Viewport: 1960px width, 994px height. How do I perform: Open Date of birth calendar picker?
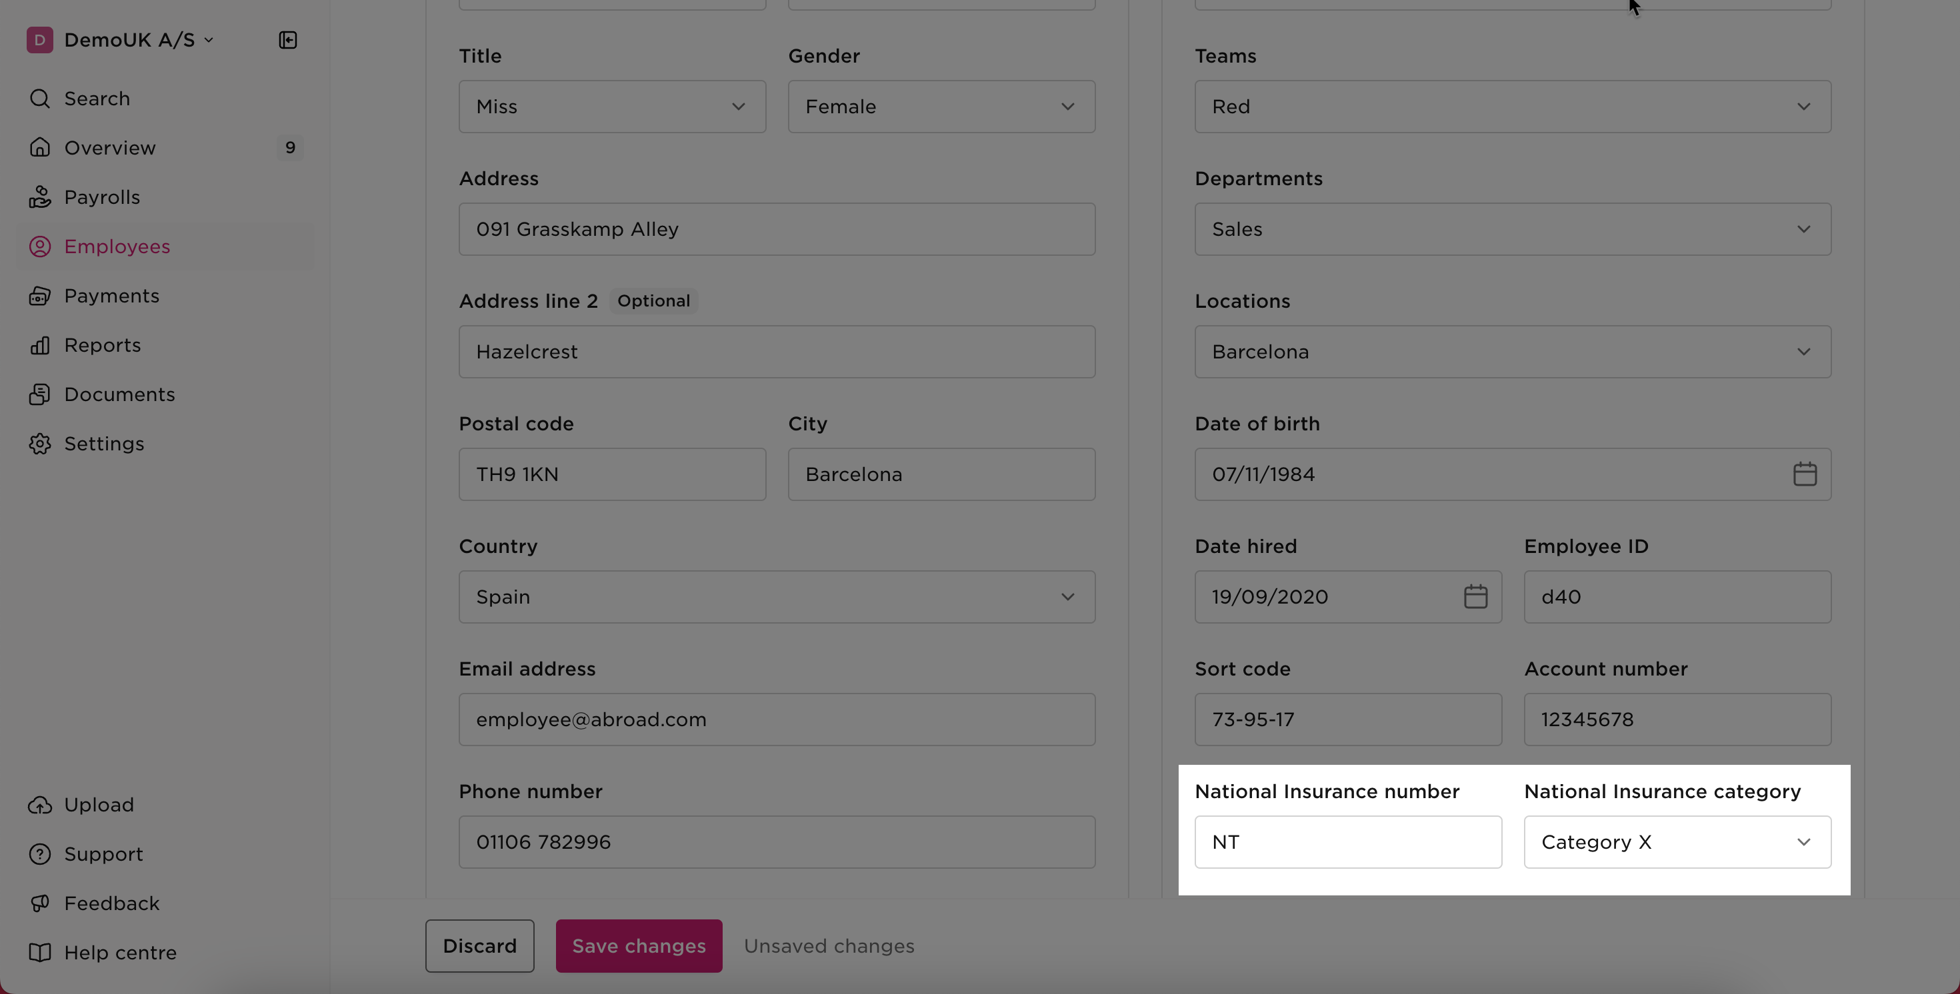tap(1804, 474)
